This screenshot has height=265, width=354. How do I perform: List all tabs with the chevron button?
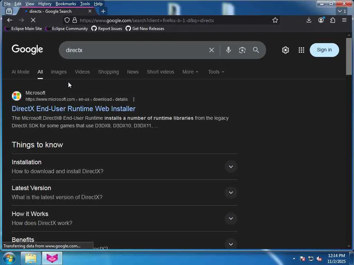(x=342, y=11)
